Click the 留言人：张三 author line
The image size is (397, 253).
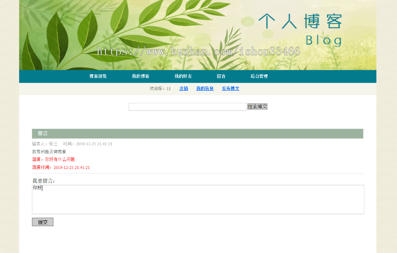pos(45,144)
